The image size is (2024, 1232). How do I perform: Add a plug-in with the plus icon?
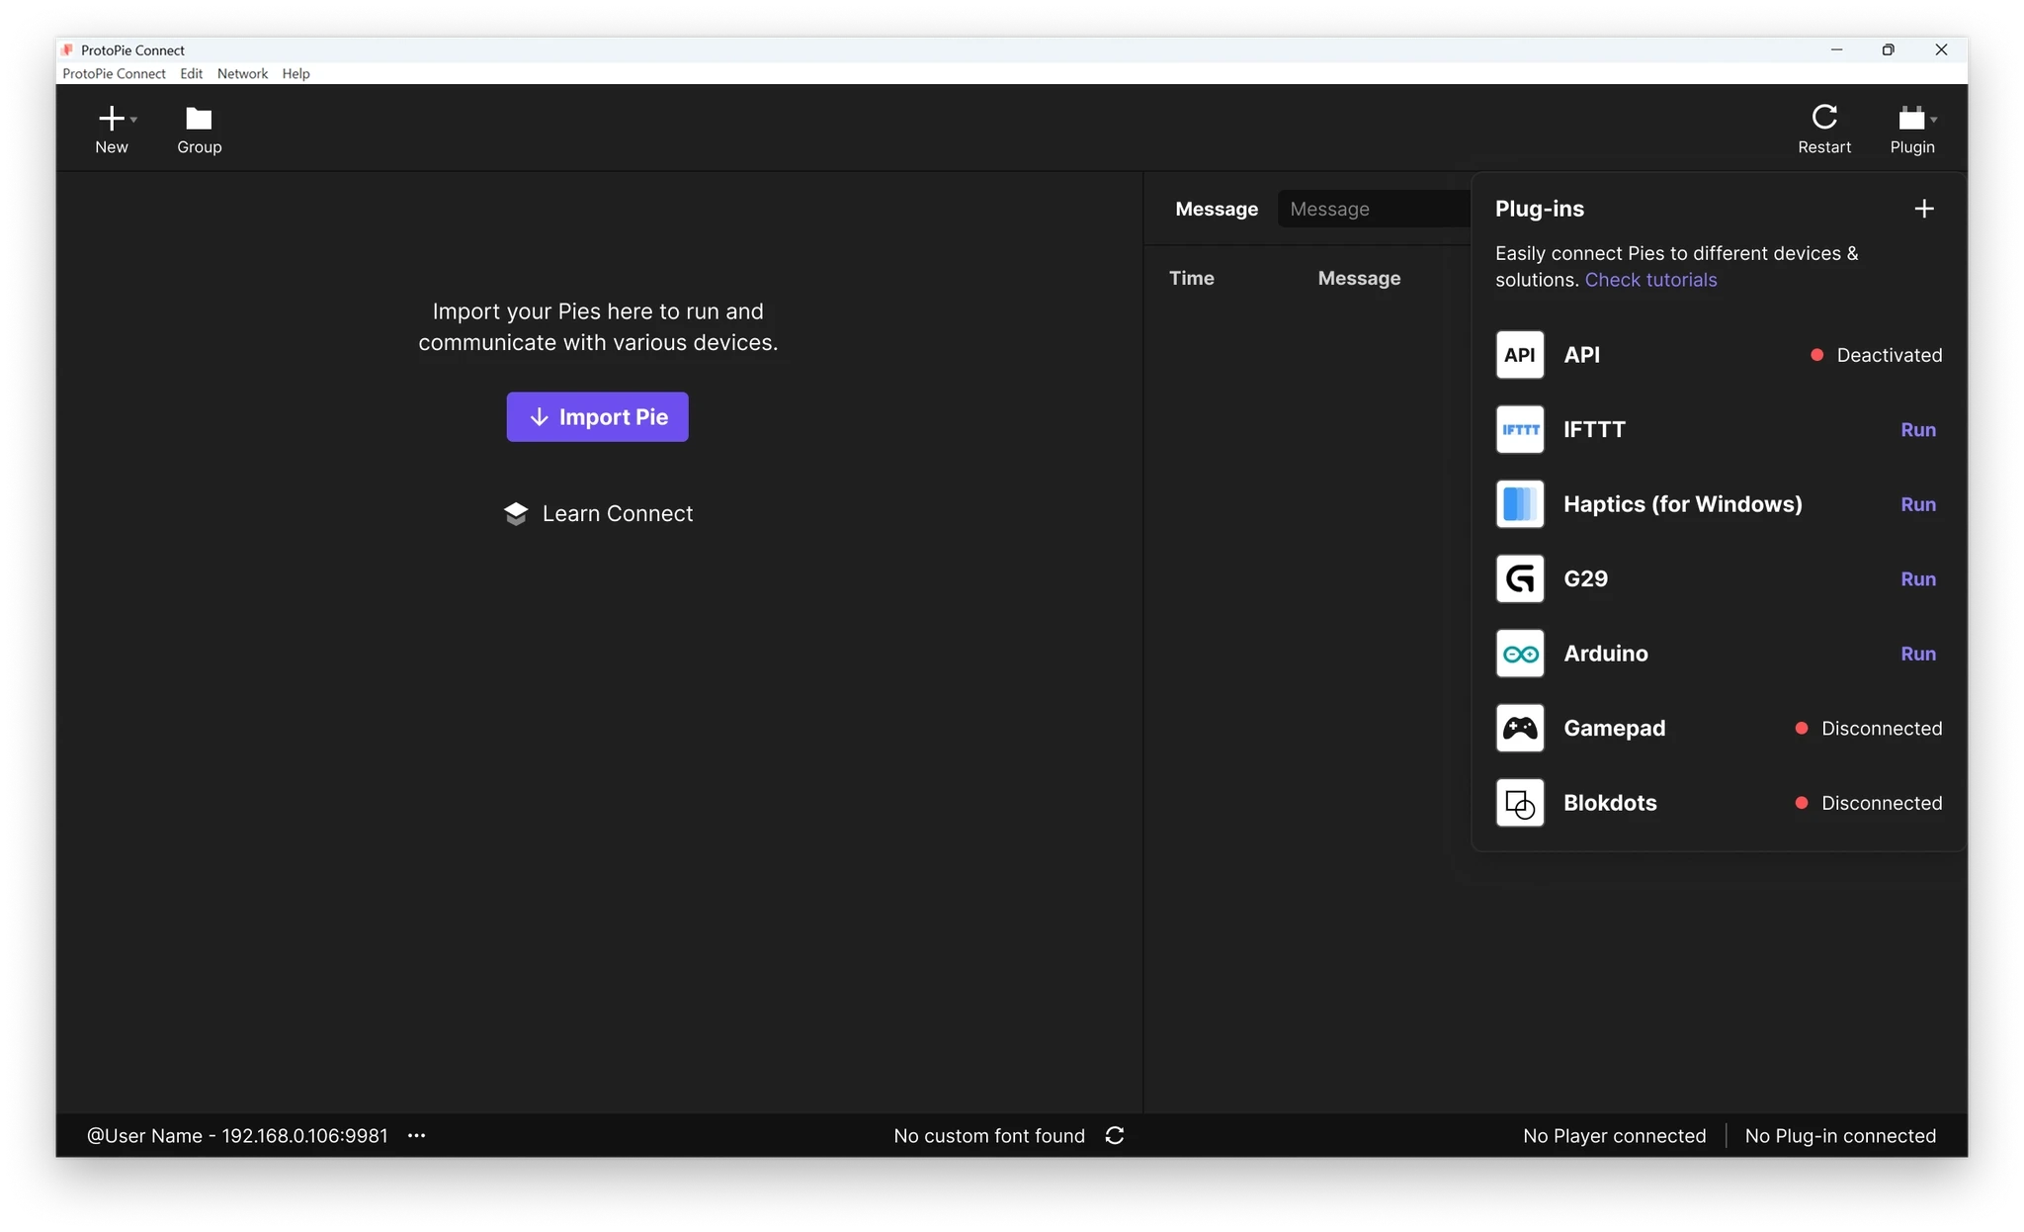click(1924, 209)
